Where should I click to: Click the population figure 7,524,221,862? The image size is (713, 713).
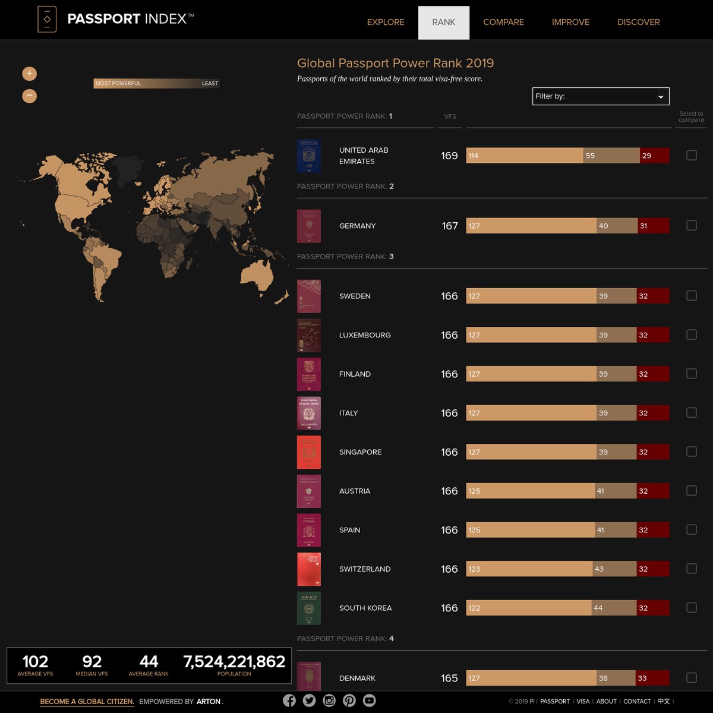(x=234, y=661)
